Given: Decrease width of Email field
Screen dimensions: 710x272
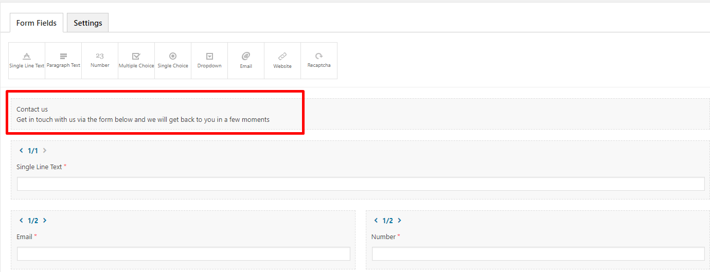Looking at the screenshot, I should 21,221.
